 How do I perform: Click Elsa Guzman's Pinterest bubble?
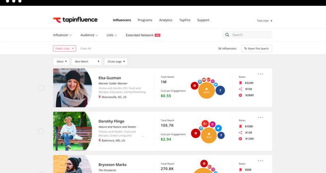(194, 86)
